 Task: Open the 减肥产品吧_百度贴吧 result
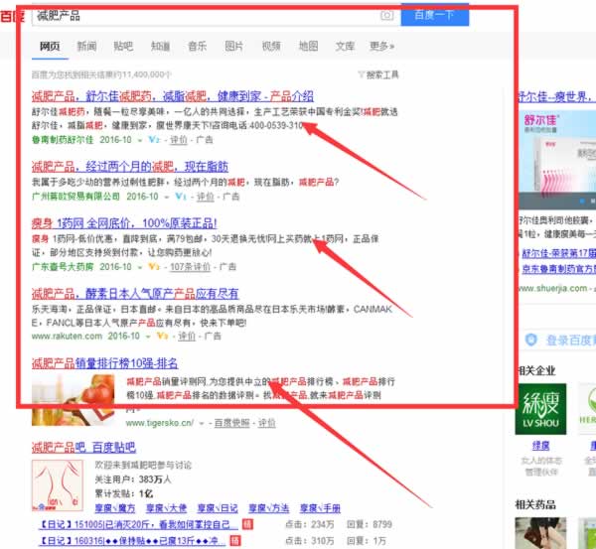[83, 447]
